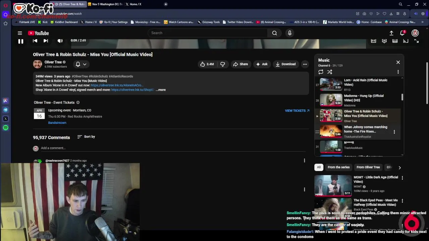This screenshot has width=429, height=241.
Task: Toggle closed captions on the player
Action: point(373,41)
